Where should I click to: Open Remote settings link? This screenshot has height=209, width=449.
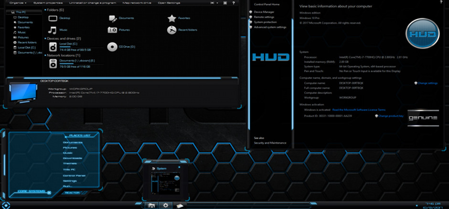(x=264, y=17)
